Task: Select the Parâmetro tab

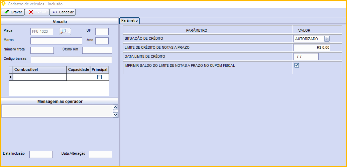Action: 129,21
